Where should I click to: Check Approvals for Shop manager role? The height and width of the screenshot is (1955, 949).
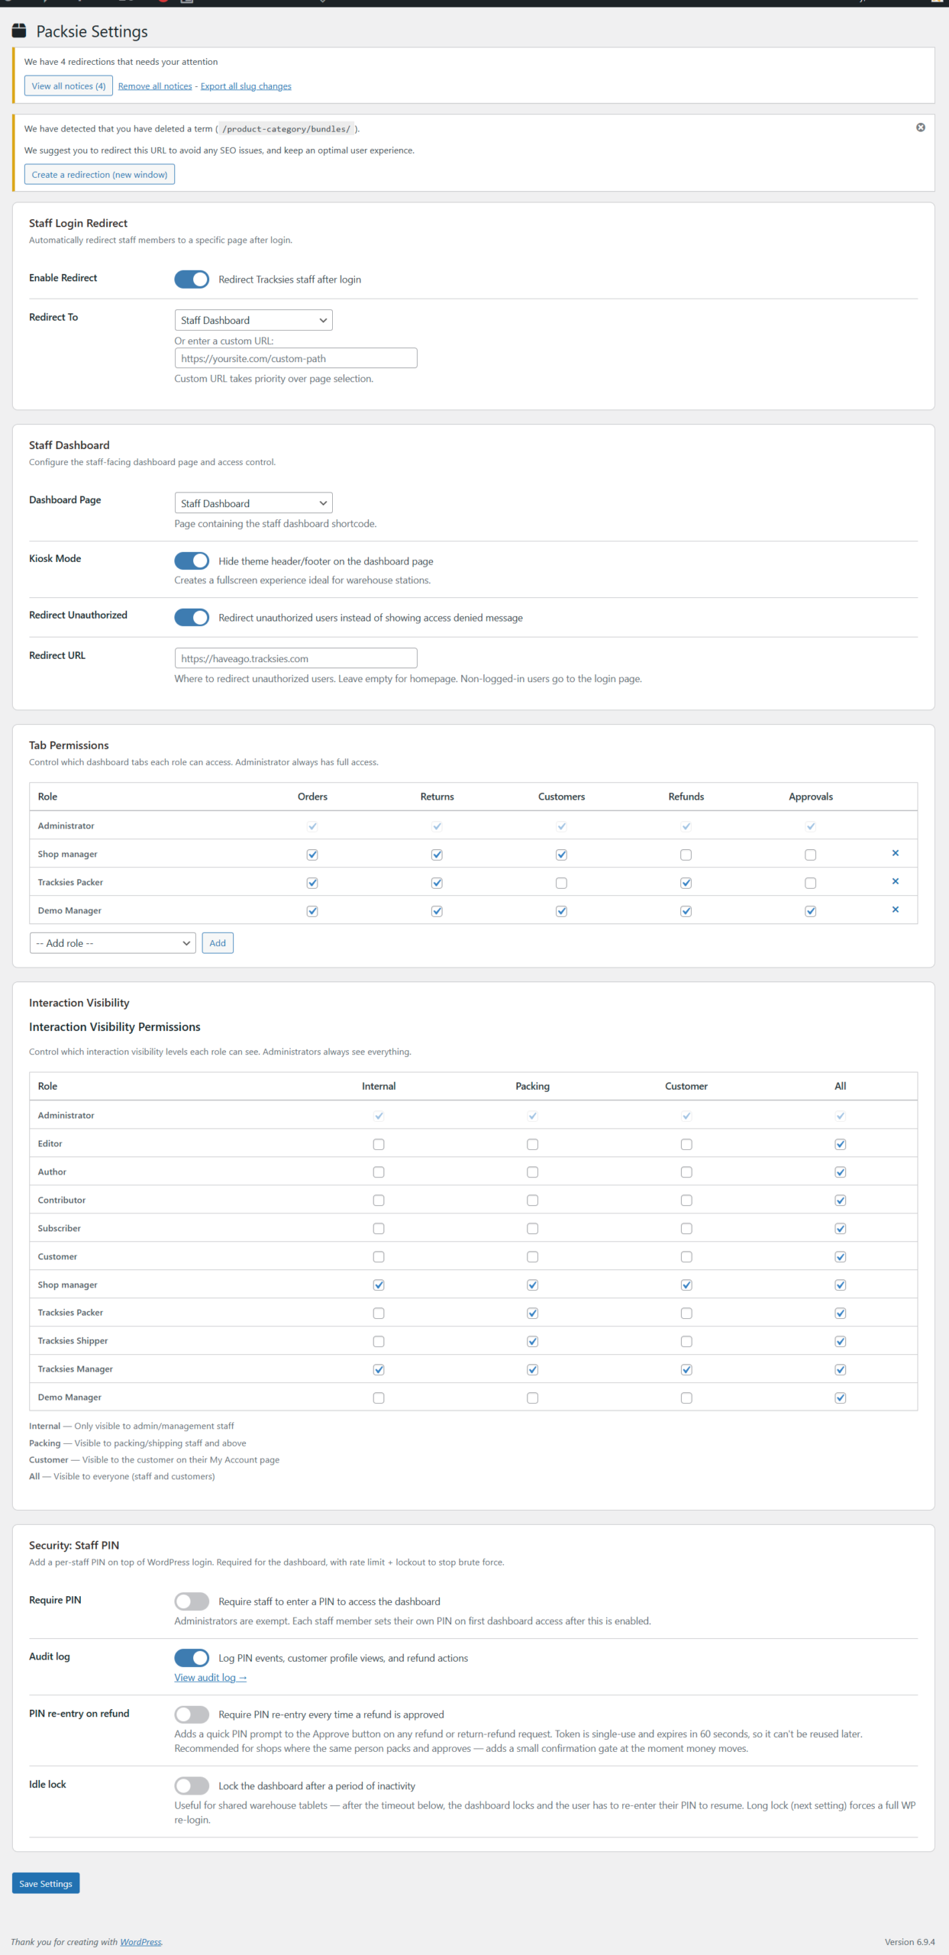[x=810, y=855]
